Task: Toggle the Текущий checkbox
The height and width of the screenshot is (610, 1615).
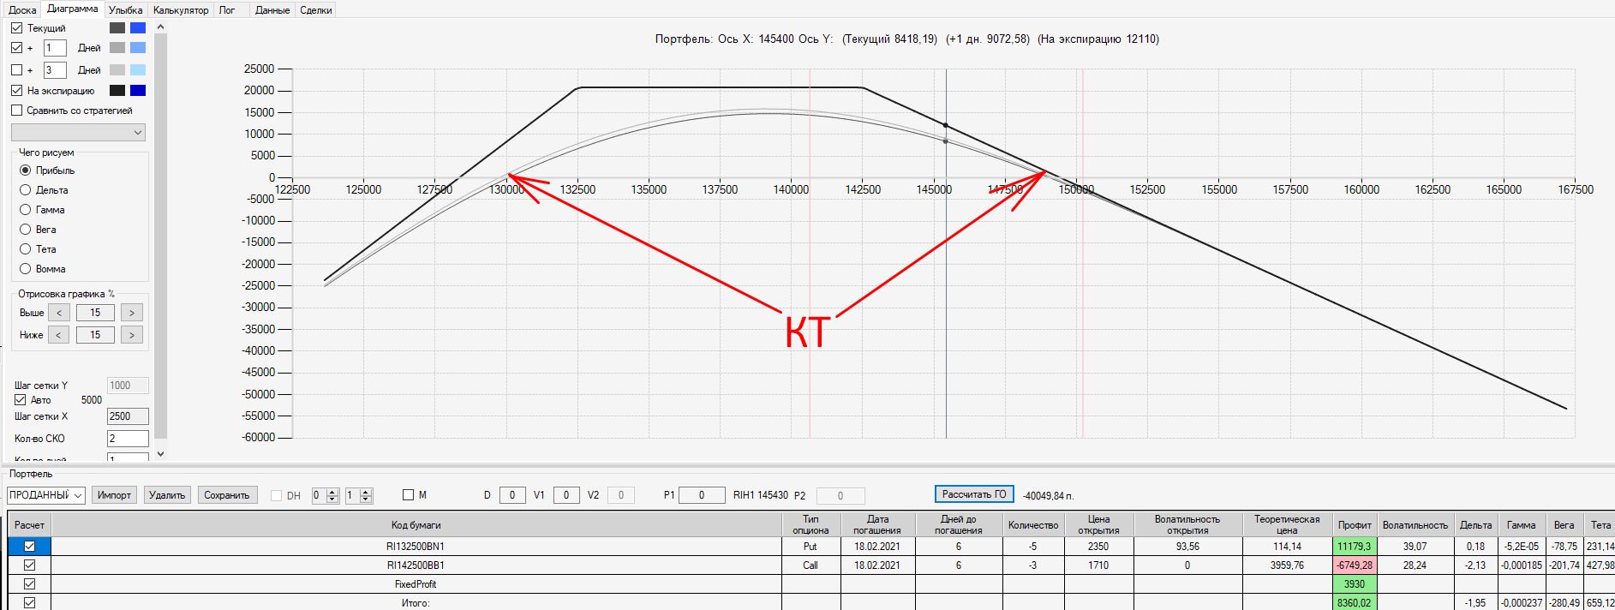Action: 17,28
